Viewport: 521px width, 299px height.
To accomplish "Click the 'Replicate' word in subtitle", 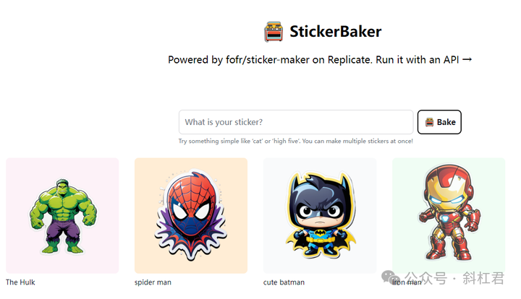I will [350, 60].
